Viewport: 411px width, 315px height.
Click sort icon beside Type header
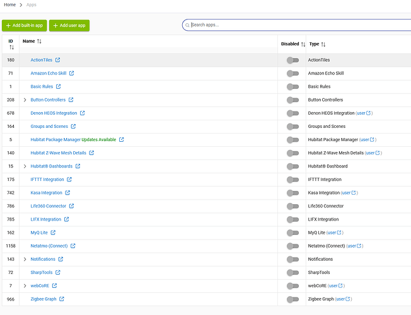[323, 45]
